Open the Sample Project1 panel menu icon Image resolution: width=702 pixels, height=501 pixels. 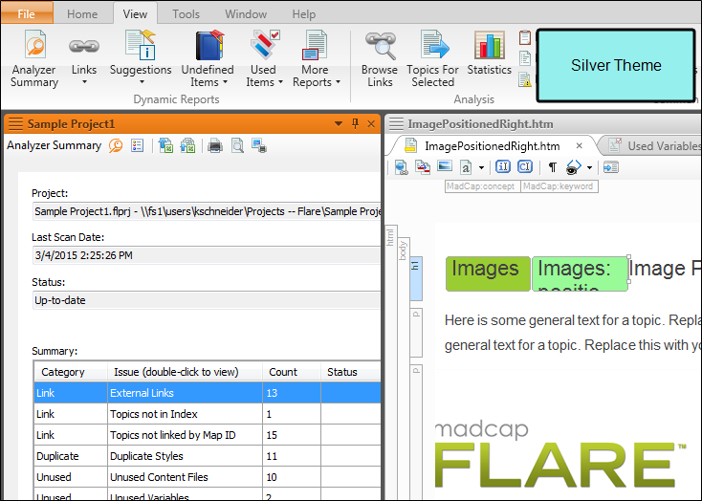coord(15,123)
